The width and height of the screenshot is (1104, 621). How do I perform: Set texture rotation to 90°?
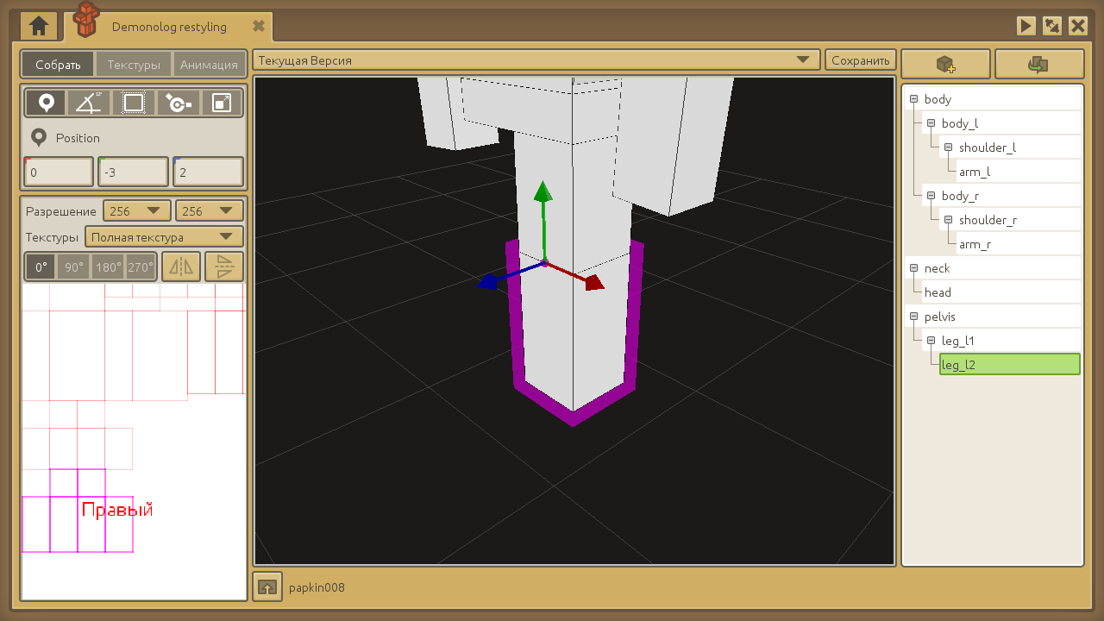74,267
